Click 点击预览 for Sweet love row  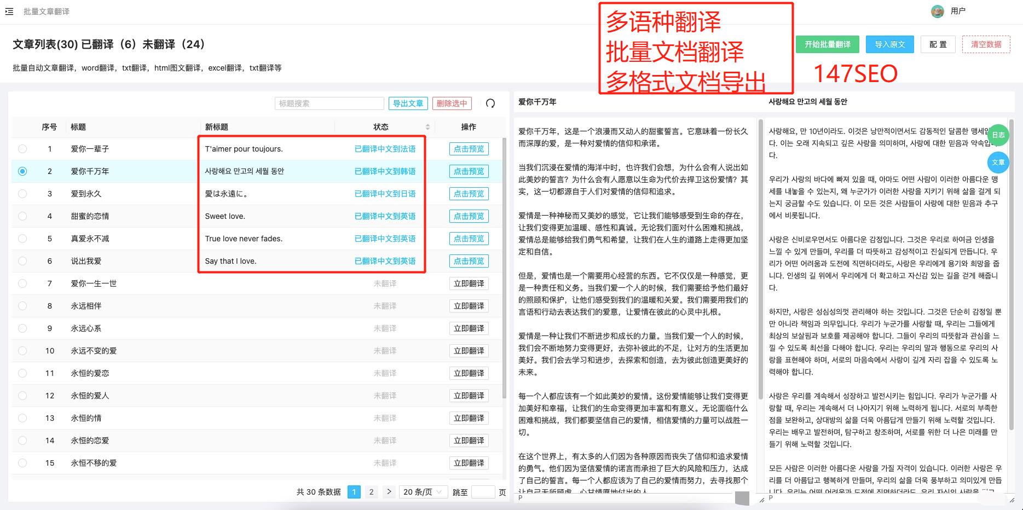[x=469, y=216]
